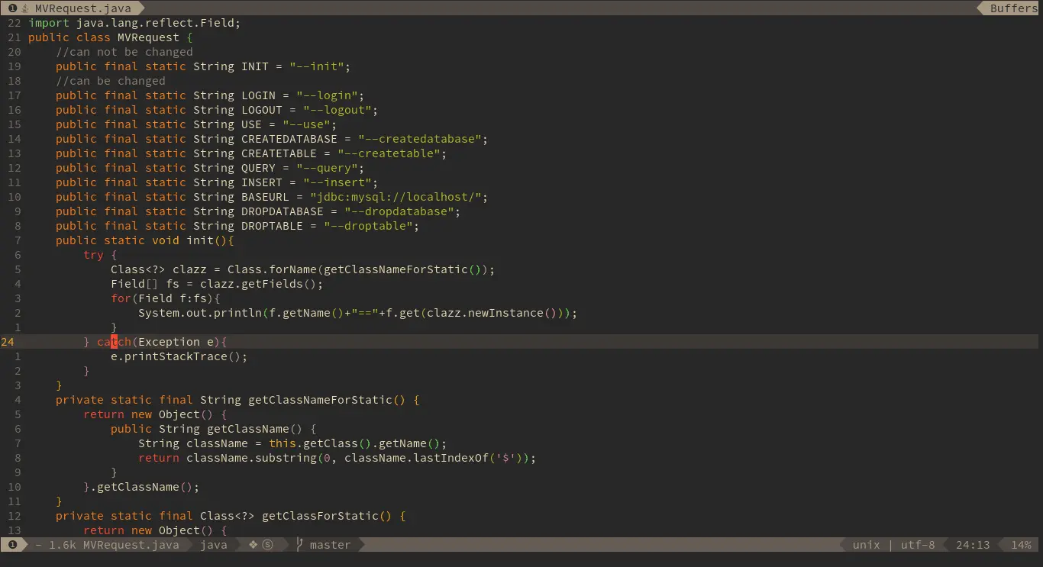Click the utf-8 encoding label
Image resolution: width=1043 pixels, height=567 pixels.
coord(918,545)
